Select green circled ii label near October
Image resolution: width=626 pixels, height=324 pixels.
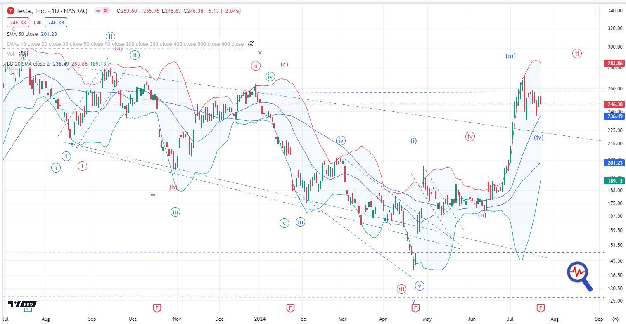click(x=135, y=55)
